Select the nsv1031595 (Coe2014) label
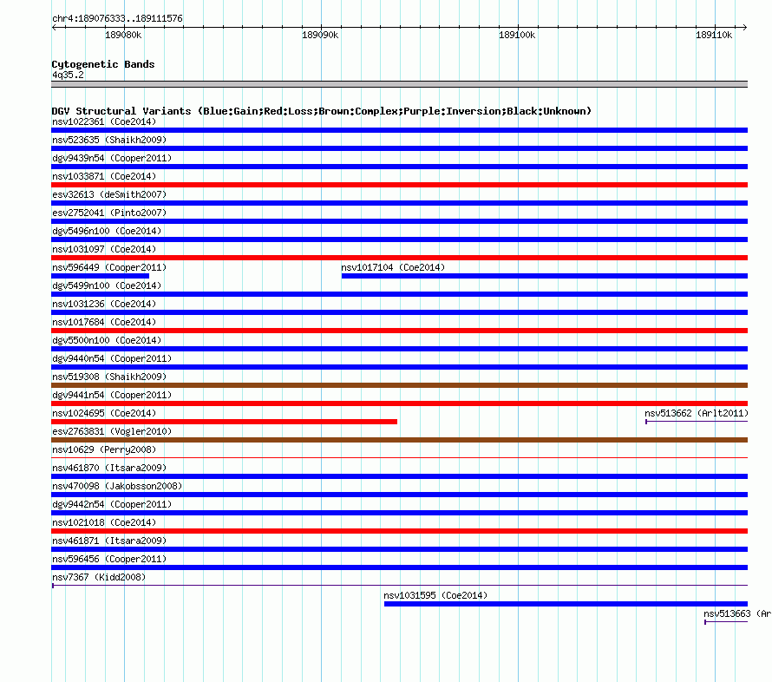 pyautogui.click(x=435, y=595)
